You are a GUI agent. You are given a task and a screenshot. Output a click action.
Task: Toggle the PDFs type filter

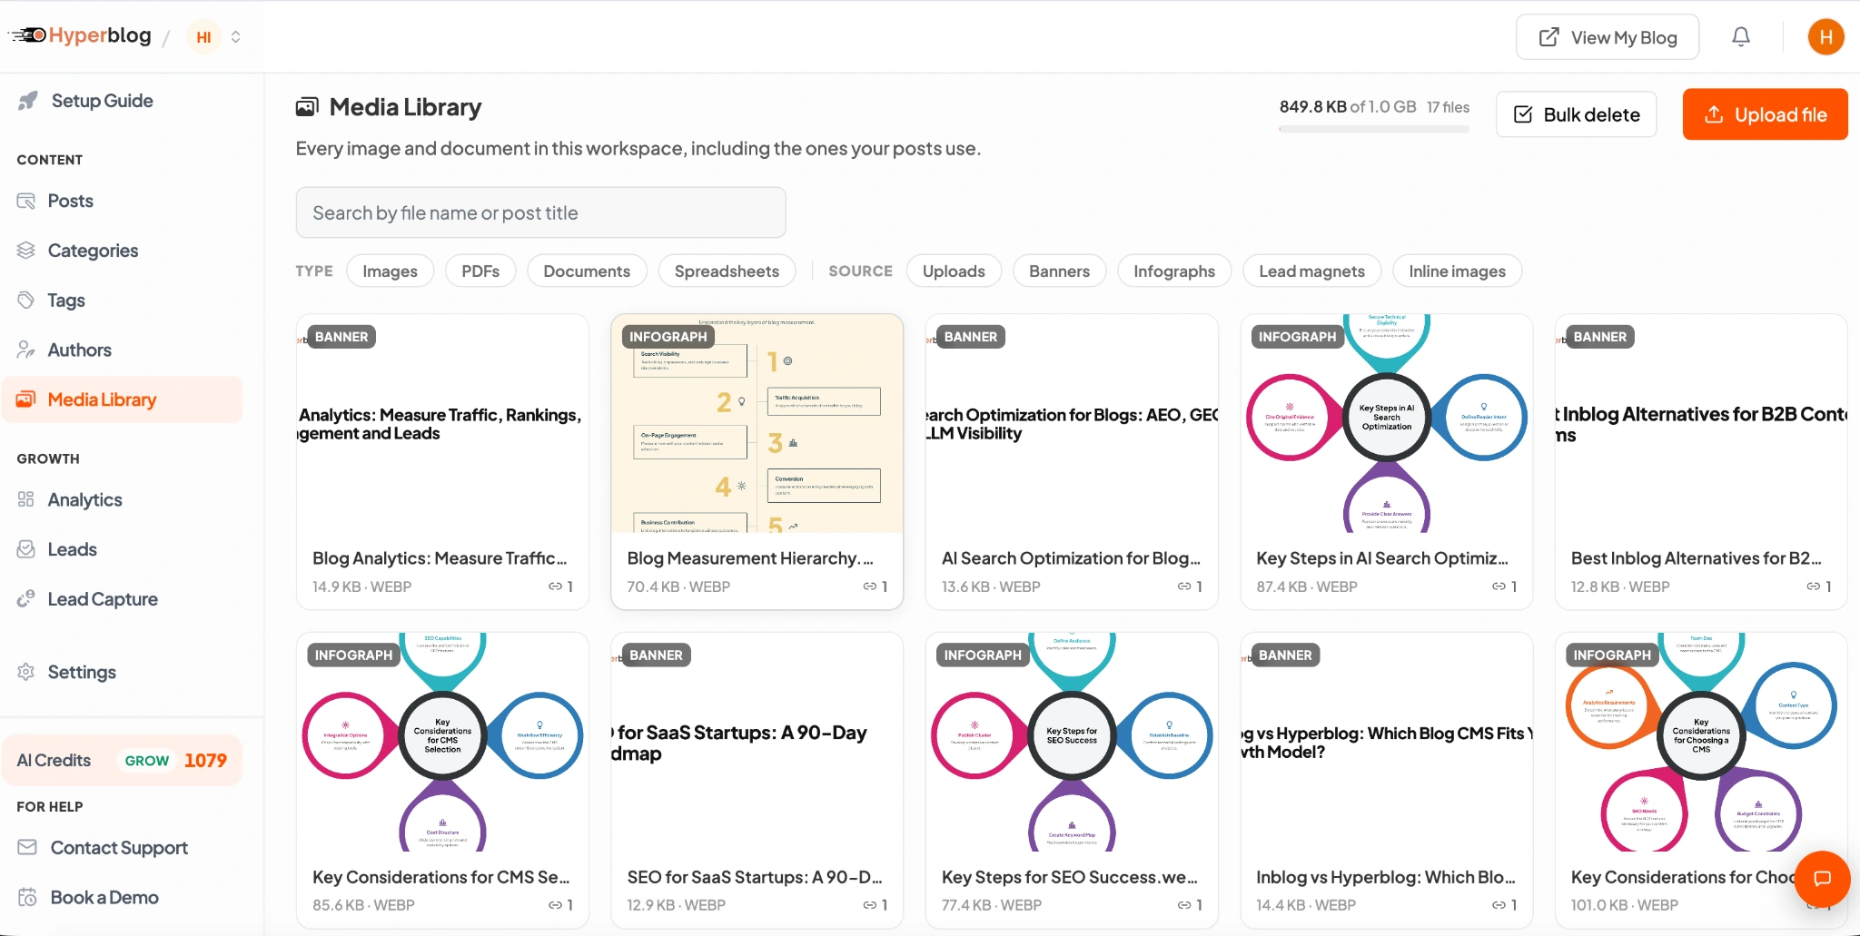coord(480,271)
